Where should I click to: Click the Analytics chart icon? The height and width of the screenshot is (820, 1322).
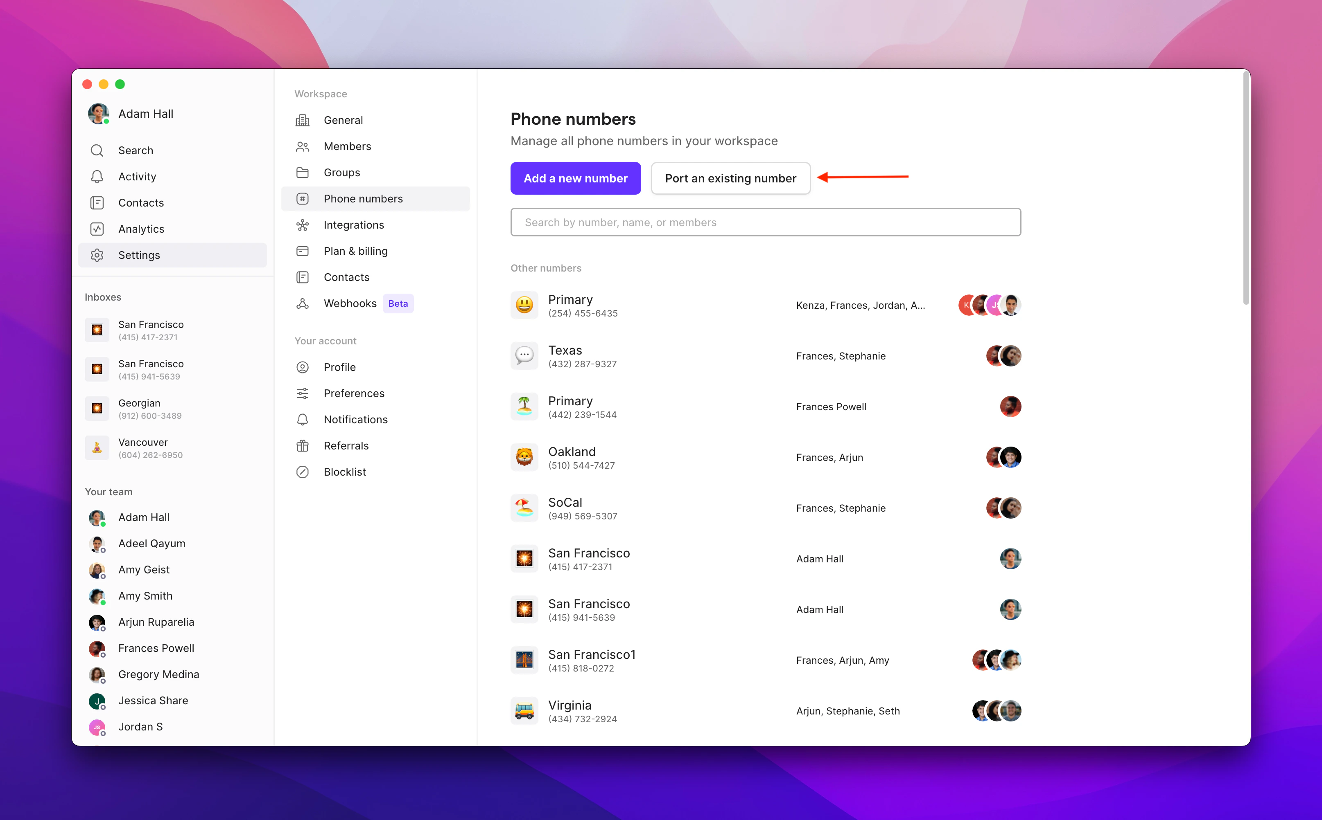(x=97, y=229)
